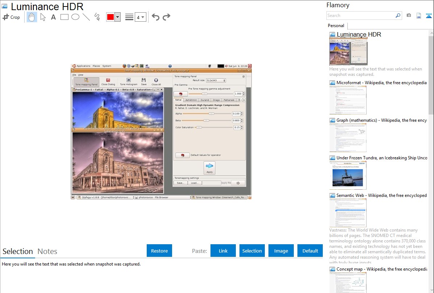Activate the hand pan tool

click(32, 17)
